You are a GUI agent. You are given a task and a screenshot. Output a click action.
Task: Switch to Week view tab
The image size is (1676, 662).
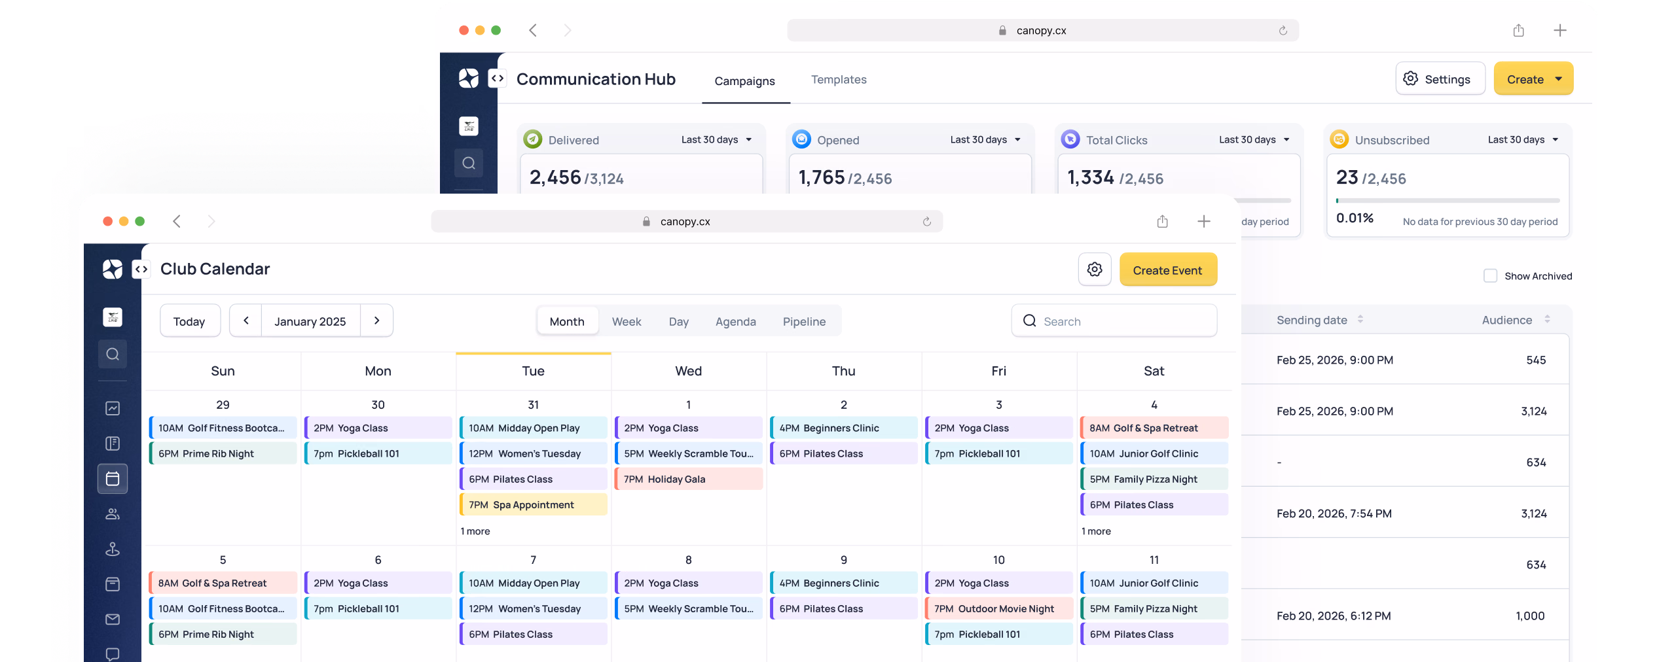(x=627, y=321)
